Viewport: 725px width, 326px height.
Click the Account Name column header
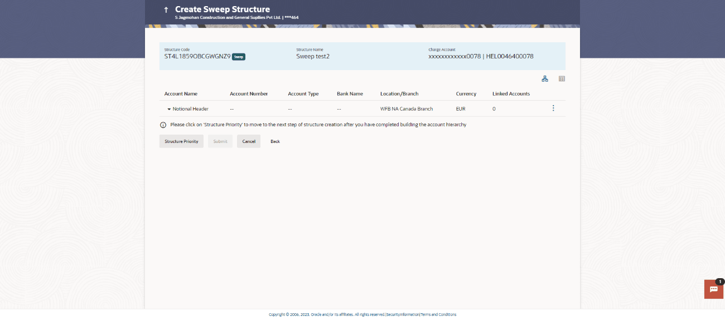coord(181,94)
